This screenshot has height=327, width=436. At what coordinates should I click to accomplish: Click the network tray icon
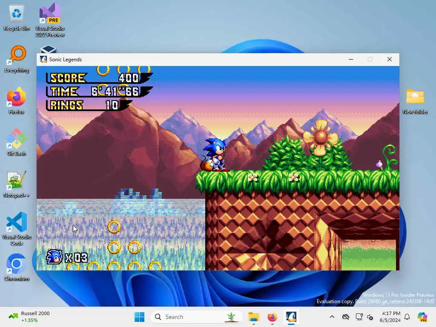click(x=370, y=317)
